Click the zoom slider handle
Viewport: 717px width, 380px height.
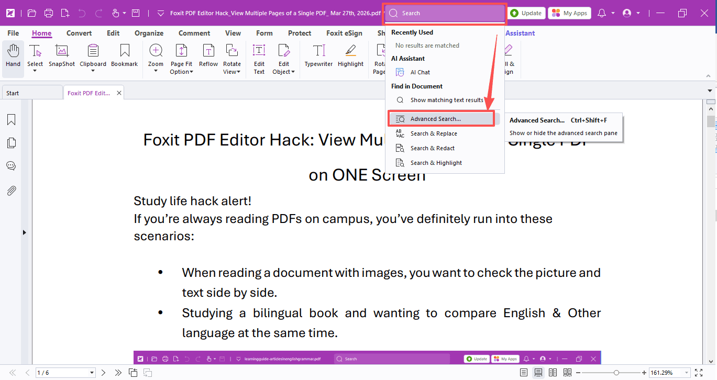coord(616,373)
